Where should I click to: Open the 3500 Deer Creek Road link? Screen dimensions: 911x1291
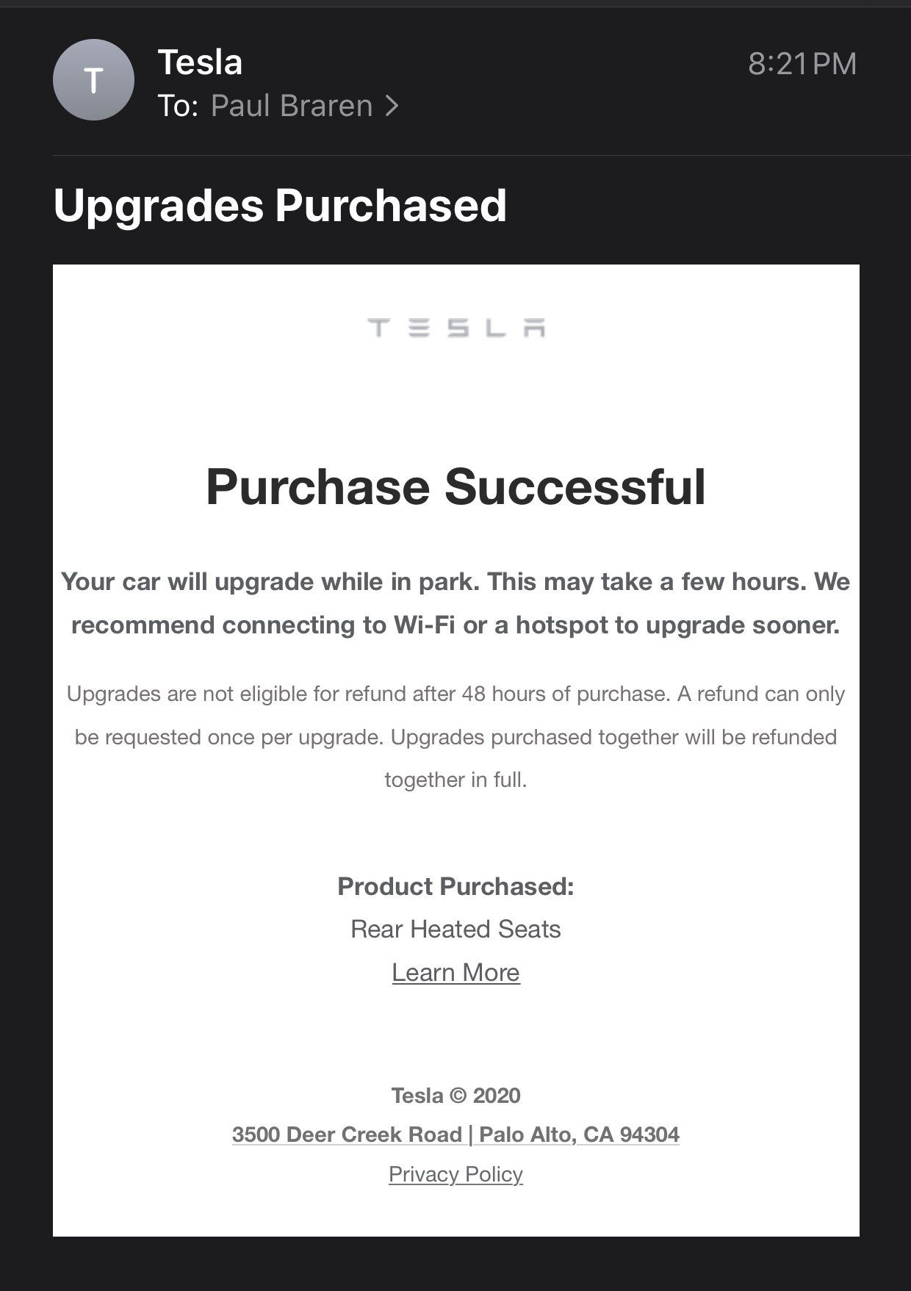pyautogui.click(x=347, y=1134)
